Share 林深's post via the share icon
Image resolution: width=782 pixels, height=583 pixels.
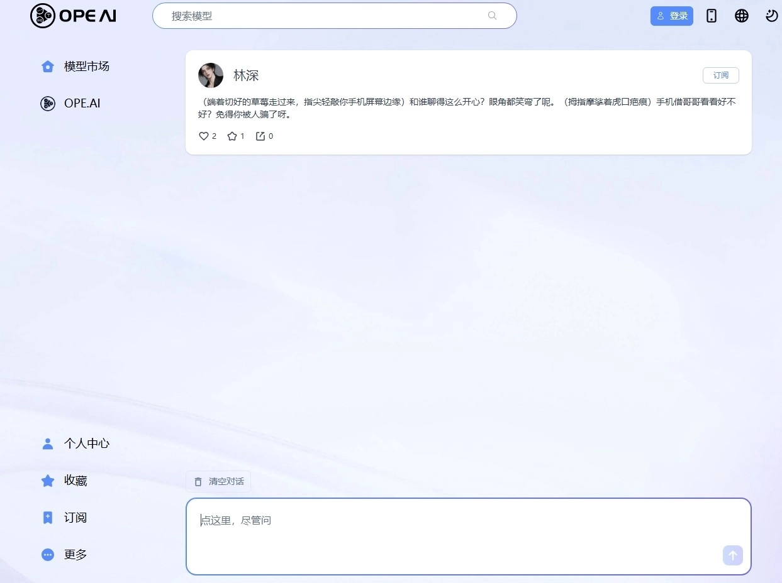click(x=260, y=136)
